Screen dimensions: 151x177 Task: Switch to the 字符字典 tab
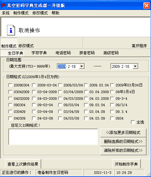[x=39, y=53]
